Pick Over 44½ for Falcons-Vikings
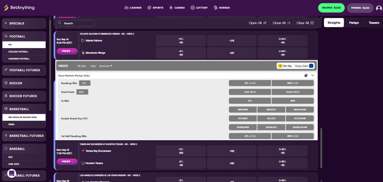Viewport: 383px width, 182px height. coord(282,41)
